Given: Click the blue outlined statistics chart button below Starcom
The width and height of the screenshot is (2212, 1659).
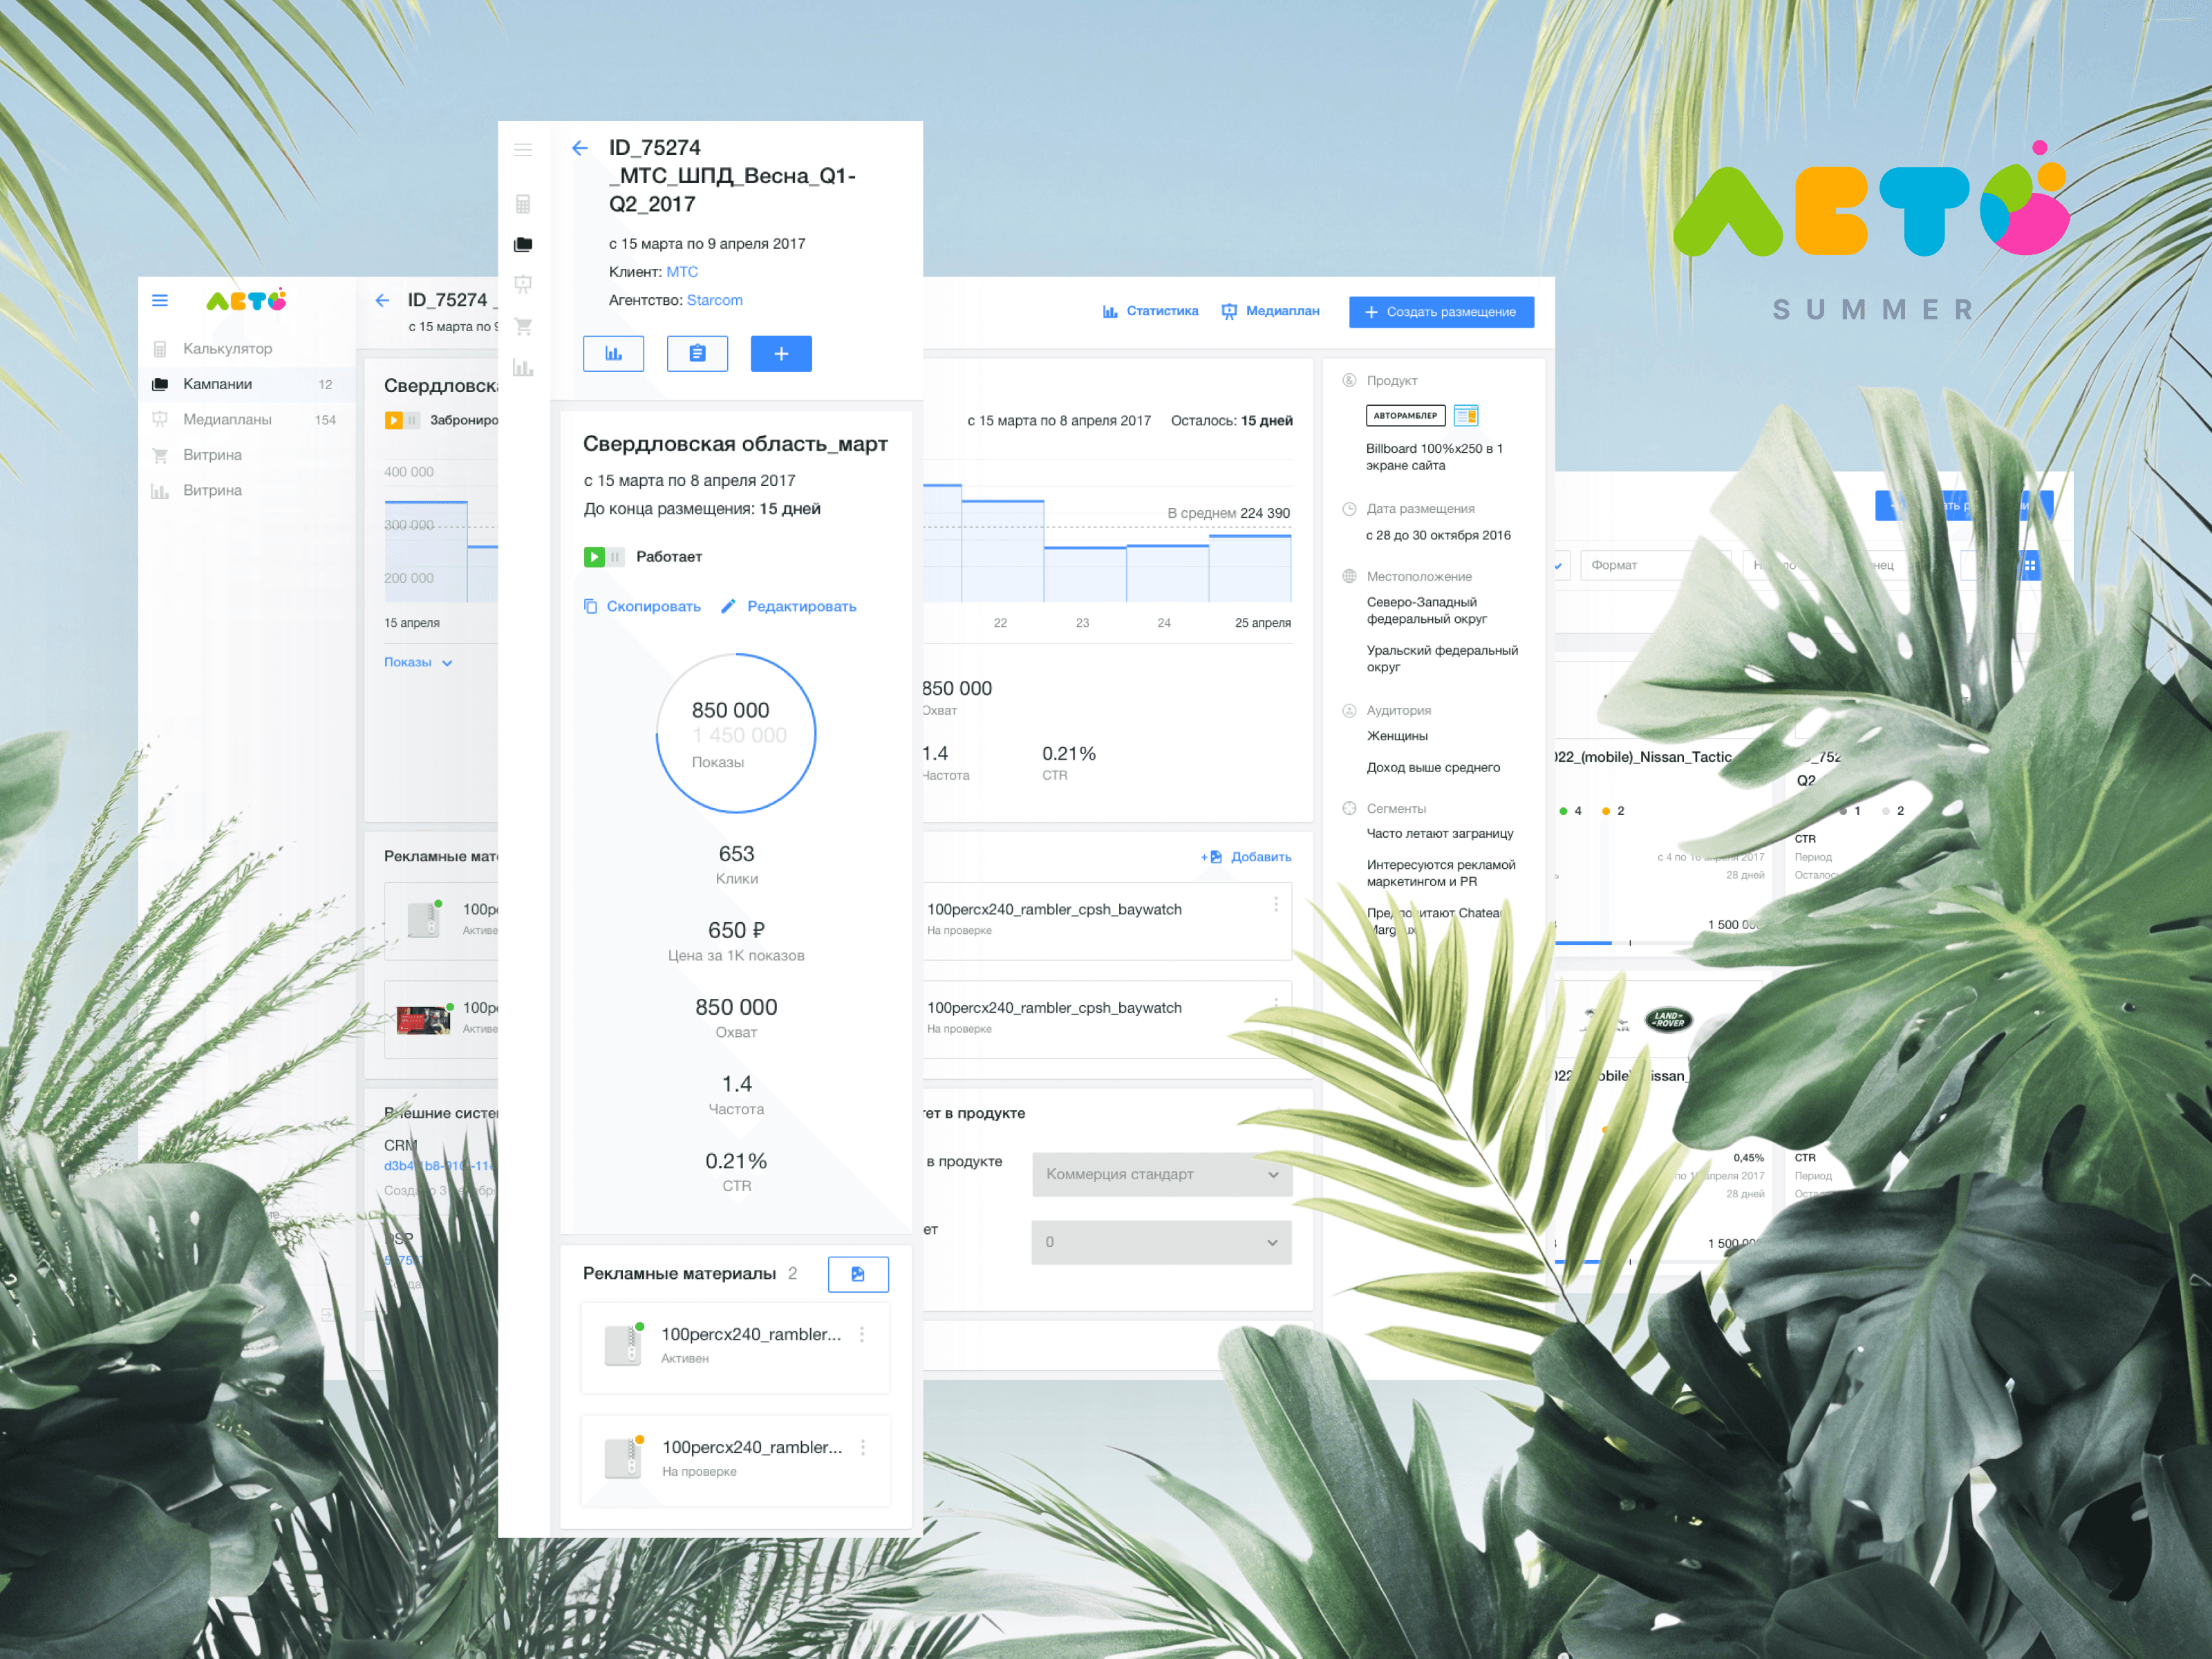Looking at the screenshot, I should point(613,353).
